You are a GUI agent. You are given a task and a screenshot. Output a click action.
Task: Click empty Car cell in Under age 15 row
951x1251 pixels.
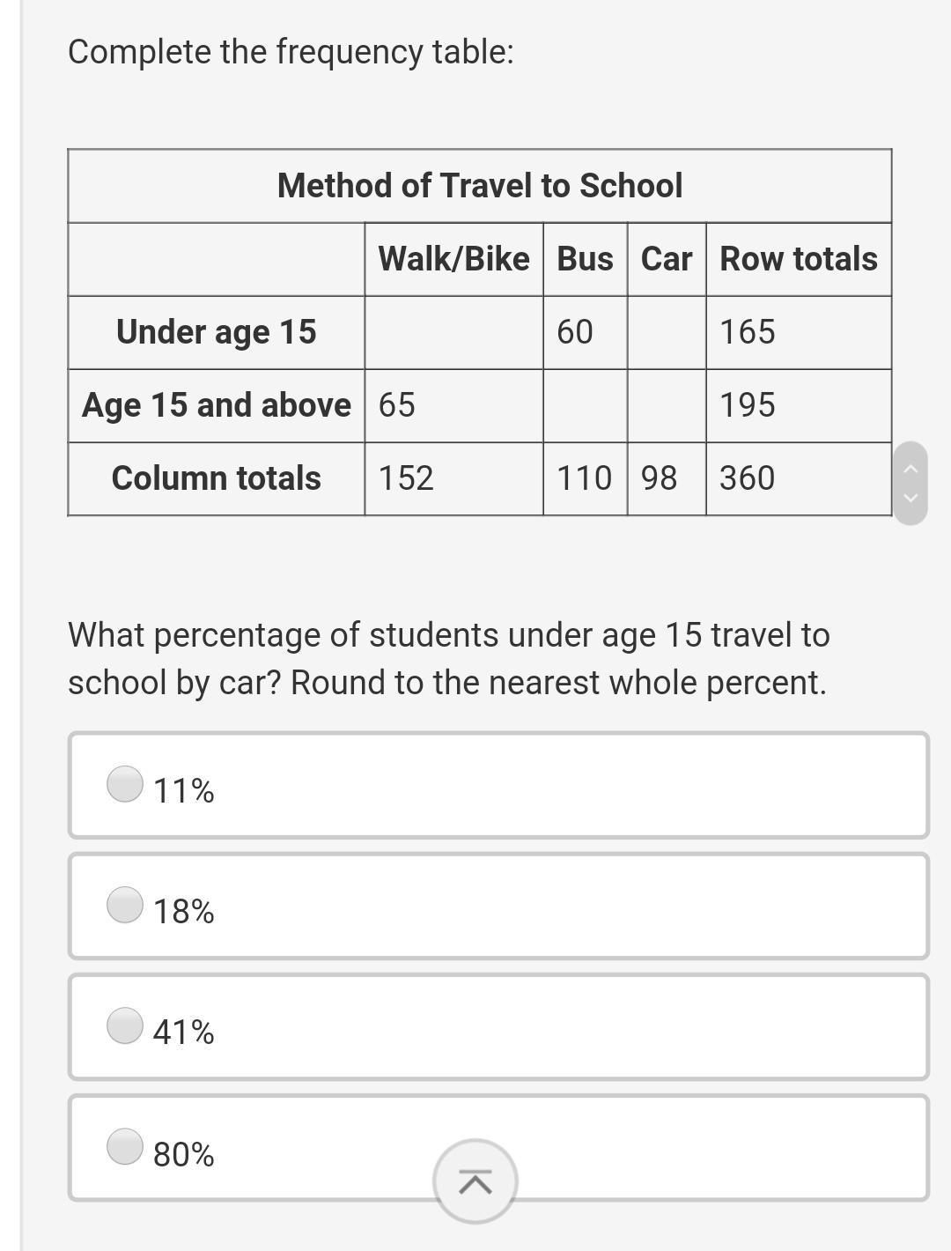click(667, 332)
